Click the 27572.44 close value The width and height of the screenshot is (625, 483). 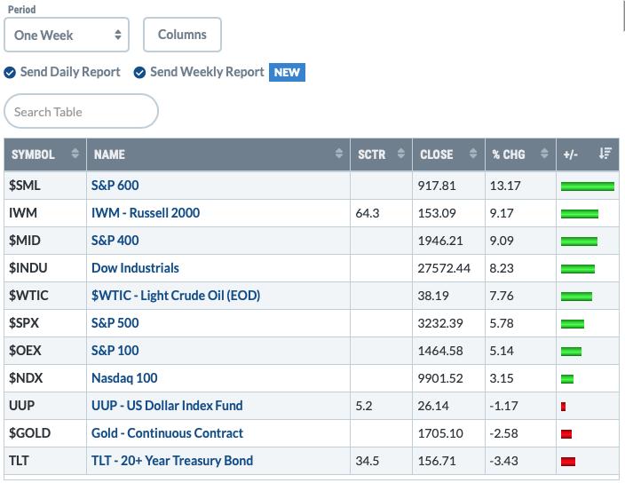pos(444,268)
